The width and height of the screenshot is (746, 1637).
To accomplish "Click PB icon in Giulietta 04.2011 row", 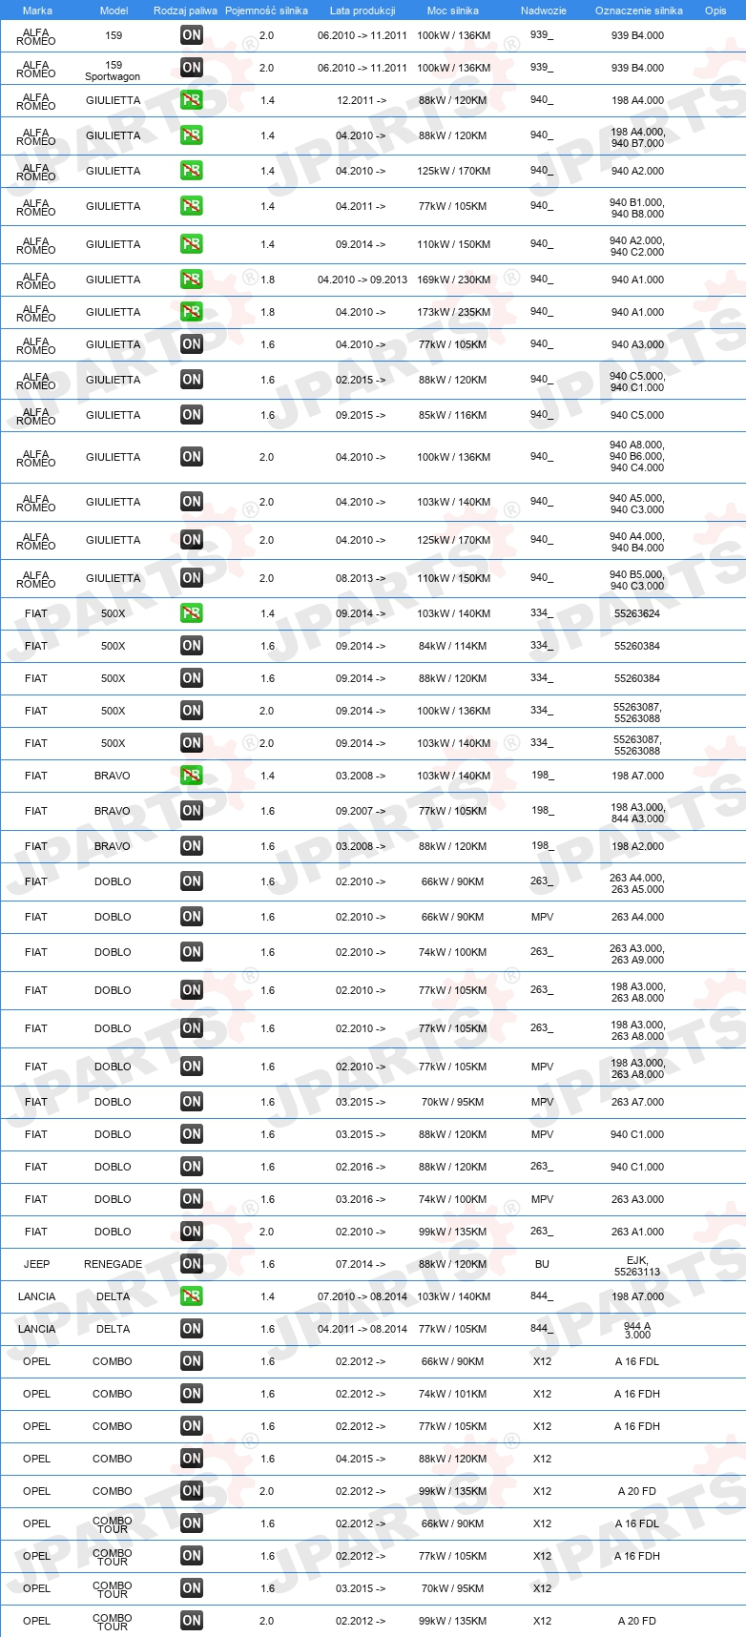I will click(192, 206).
